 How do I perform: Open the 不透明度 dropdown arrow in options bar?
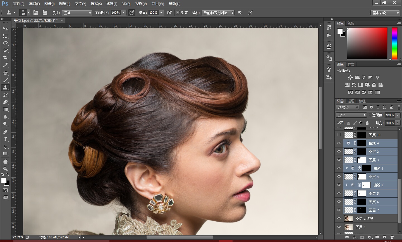point(124,13)
